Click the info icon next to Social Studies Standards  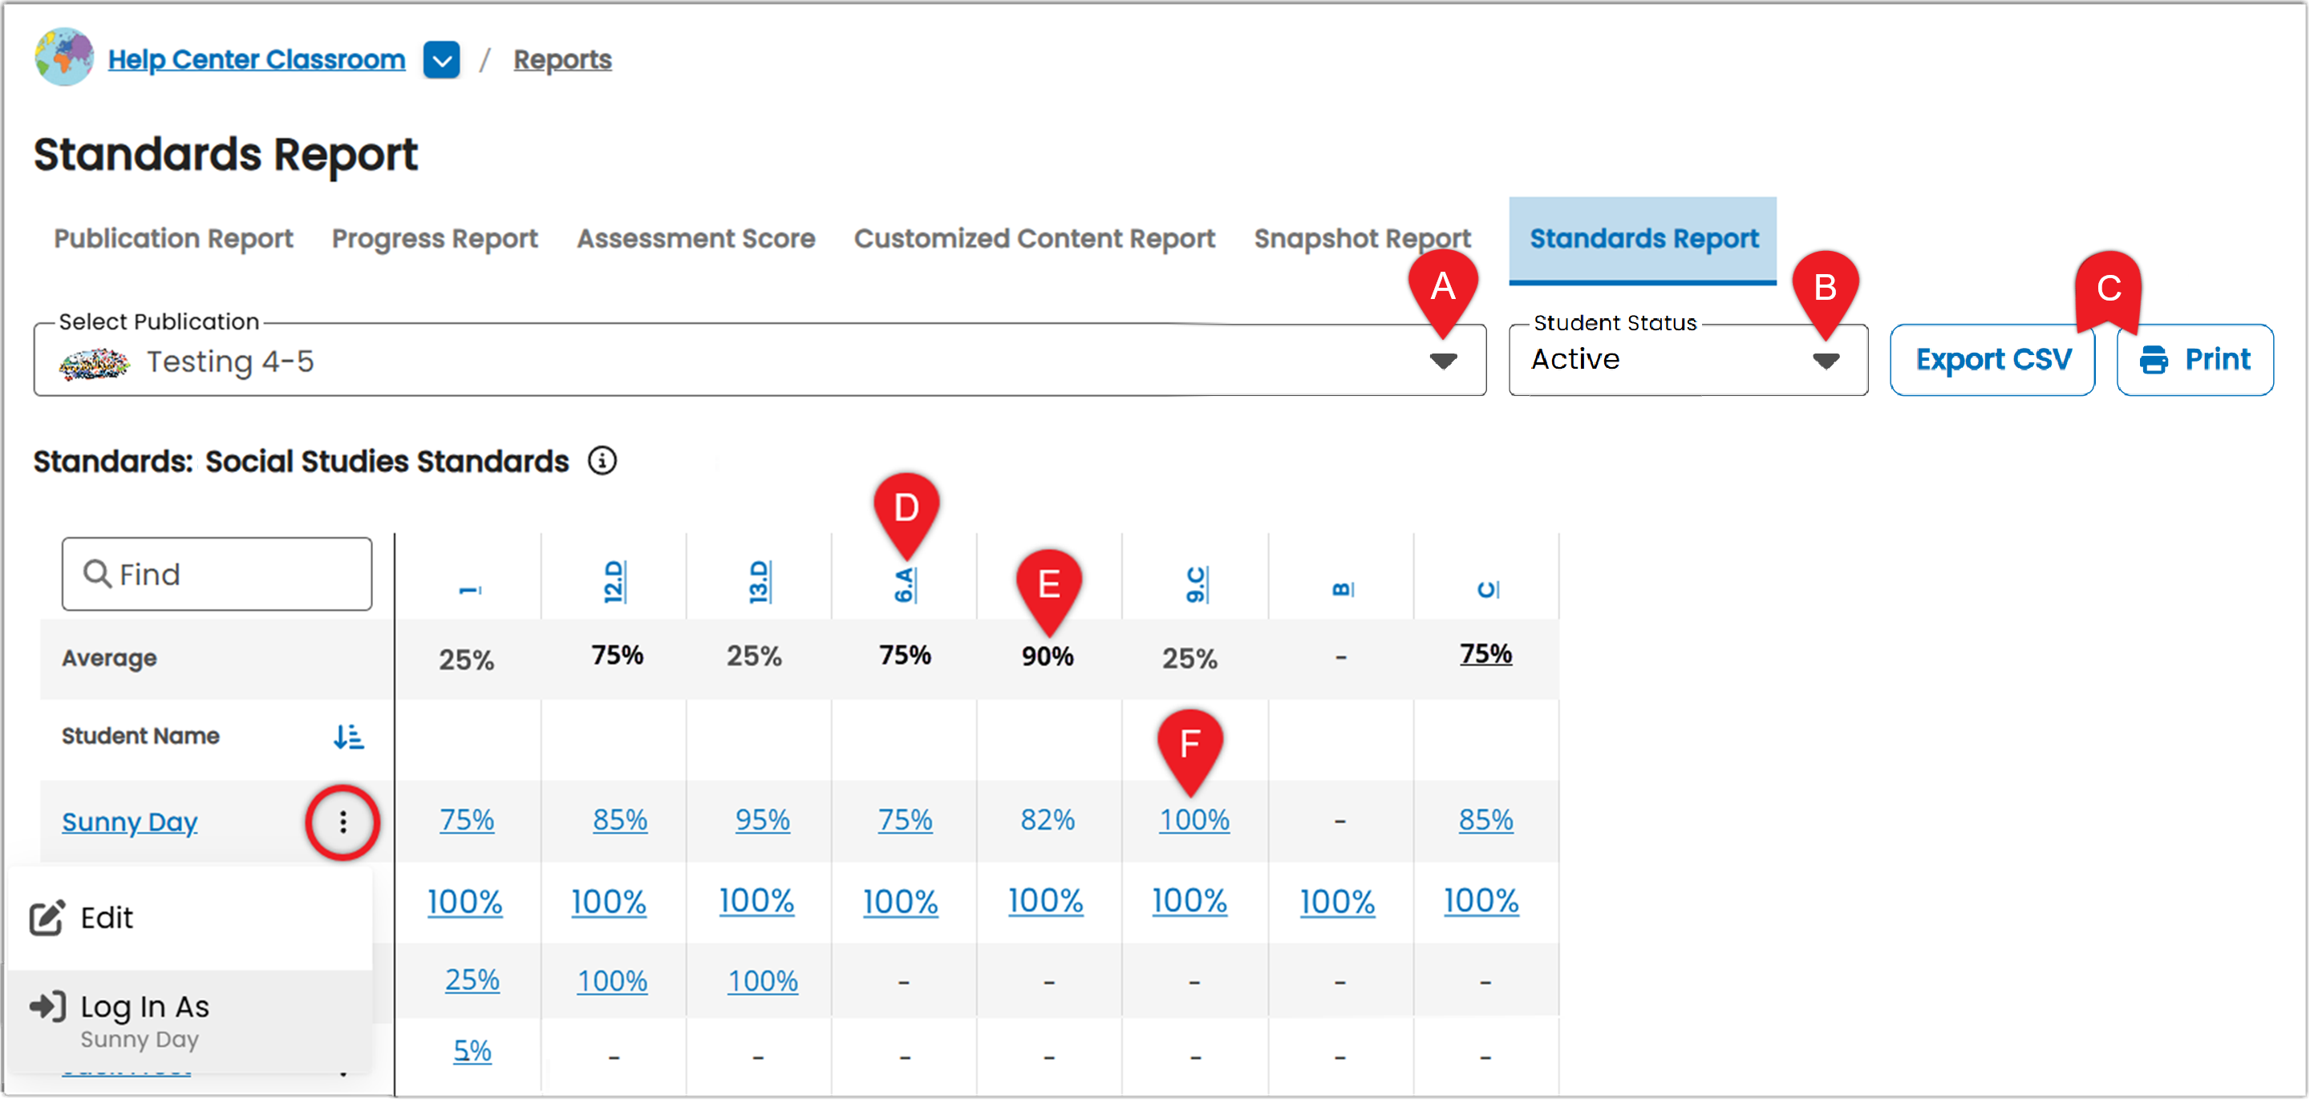pyautogui.click(x=602, y=462)
